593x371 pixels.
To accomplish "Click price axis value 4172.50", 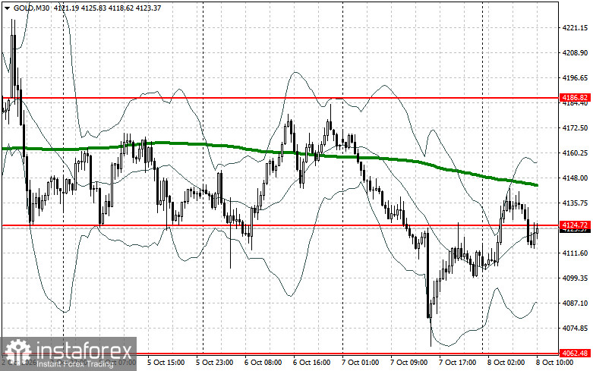I will coord(576,128).
